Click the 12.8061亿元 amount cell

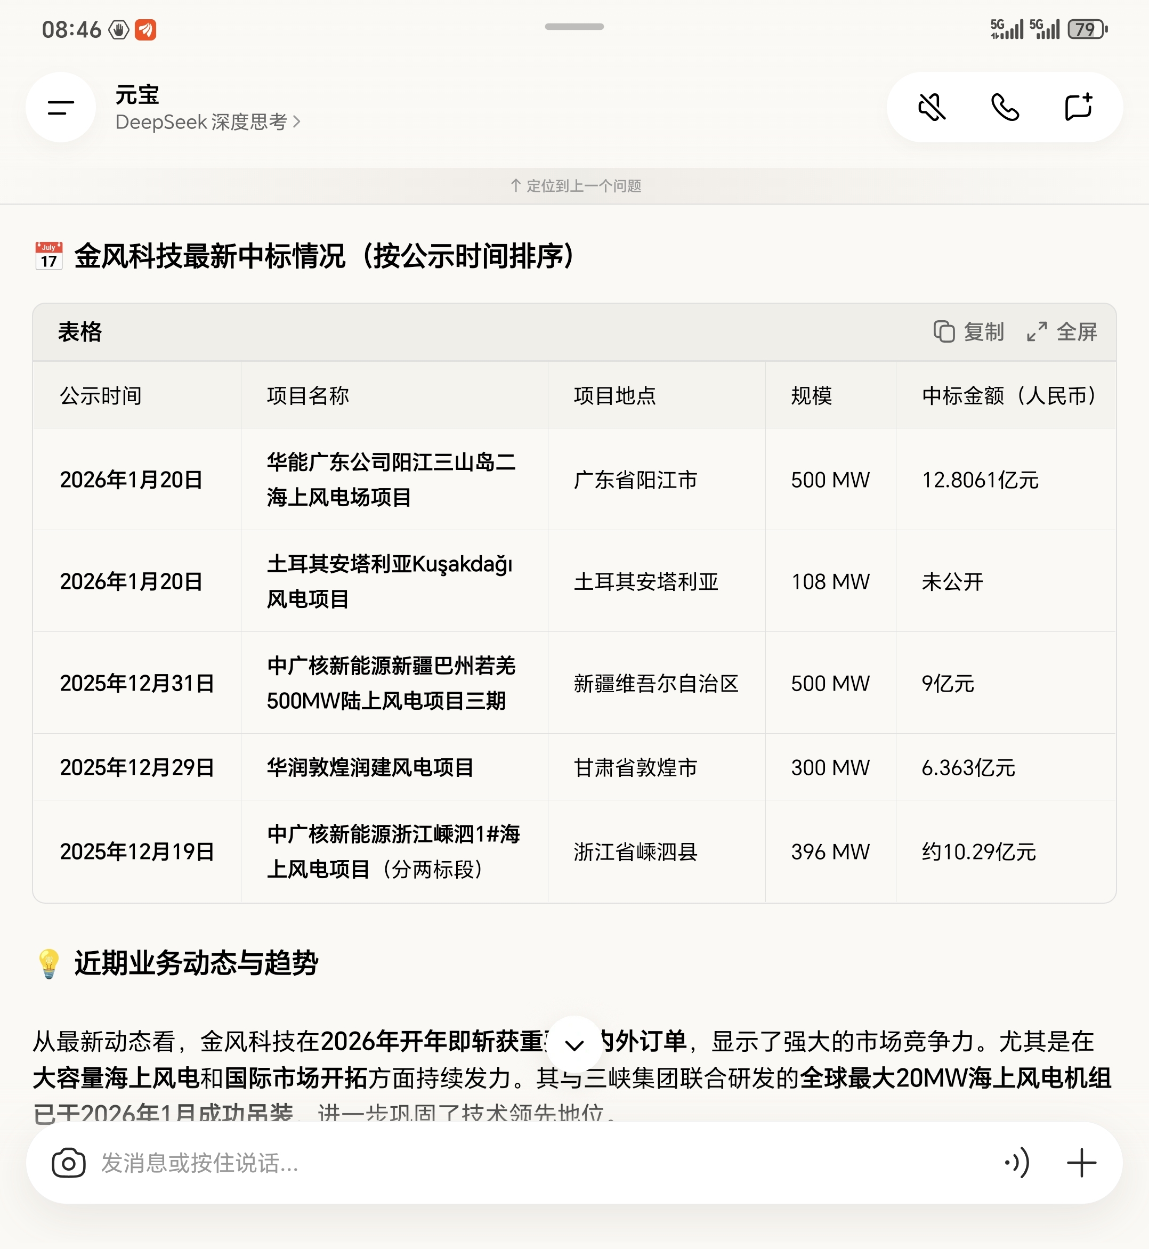pyautogui.click(x=980, y=480)
